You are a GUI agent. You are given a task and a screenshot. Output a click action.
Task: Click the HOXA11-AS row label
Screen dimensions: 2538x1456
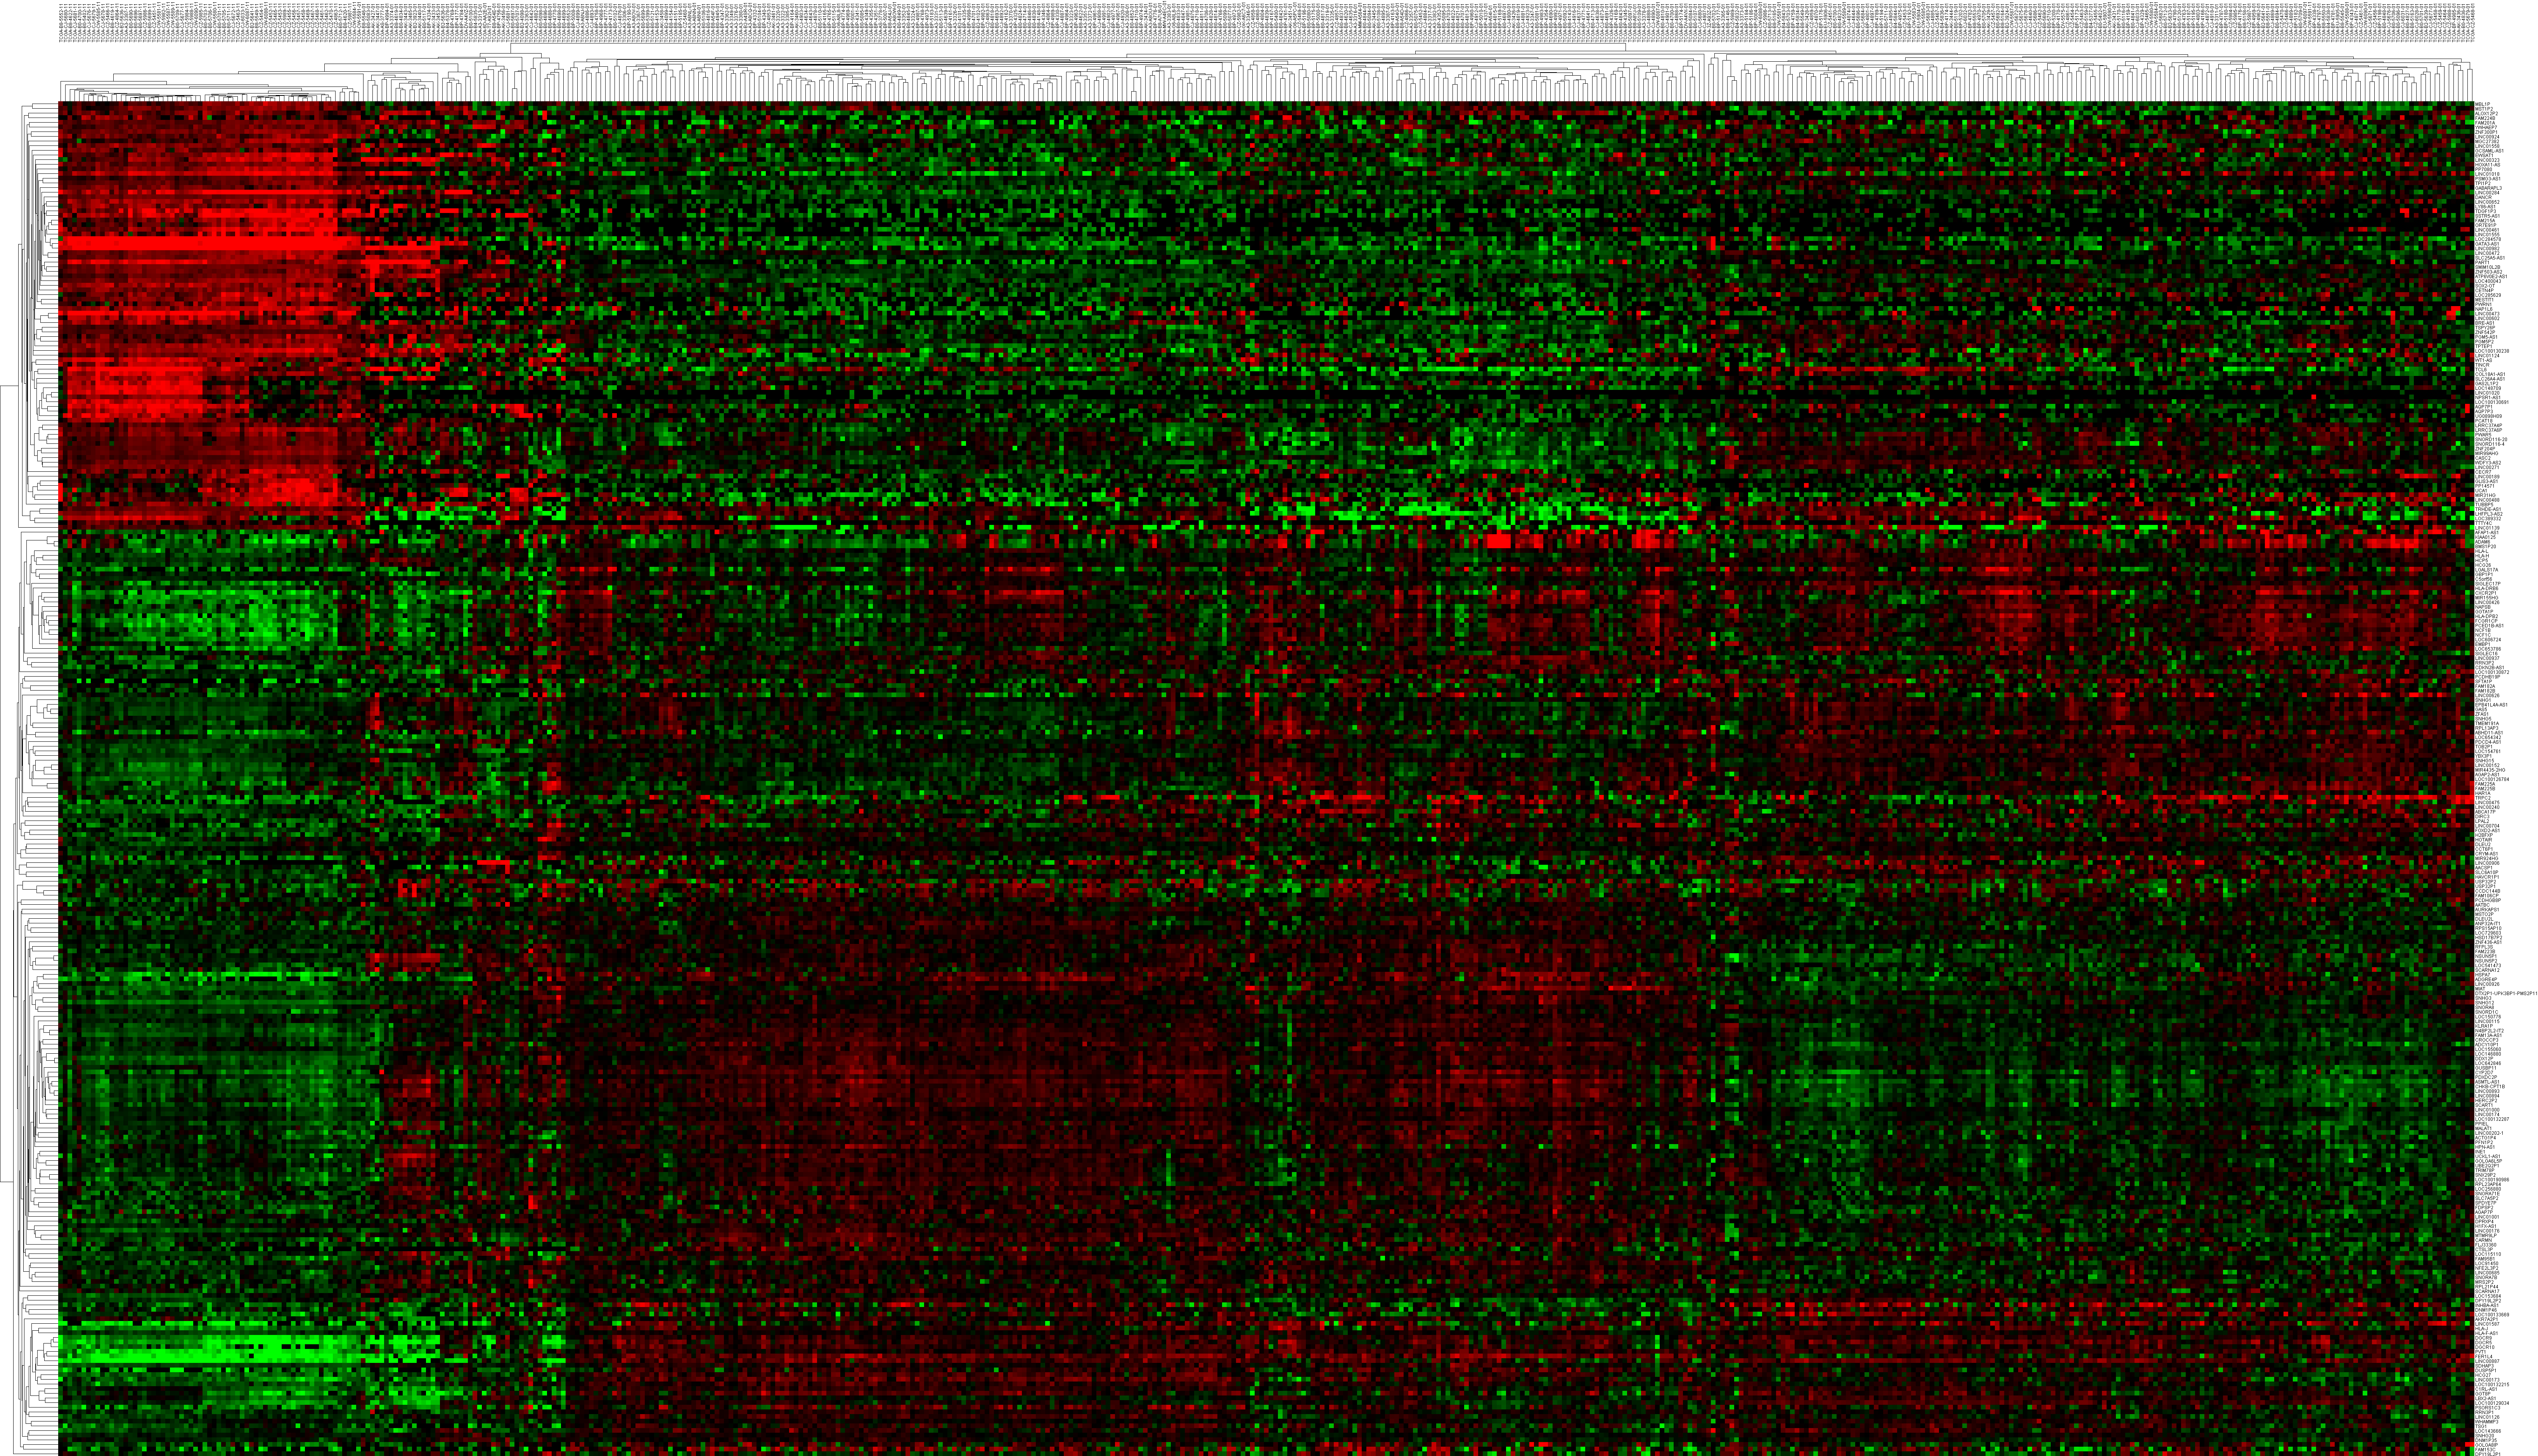tap(2488, 165)
